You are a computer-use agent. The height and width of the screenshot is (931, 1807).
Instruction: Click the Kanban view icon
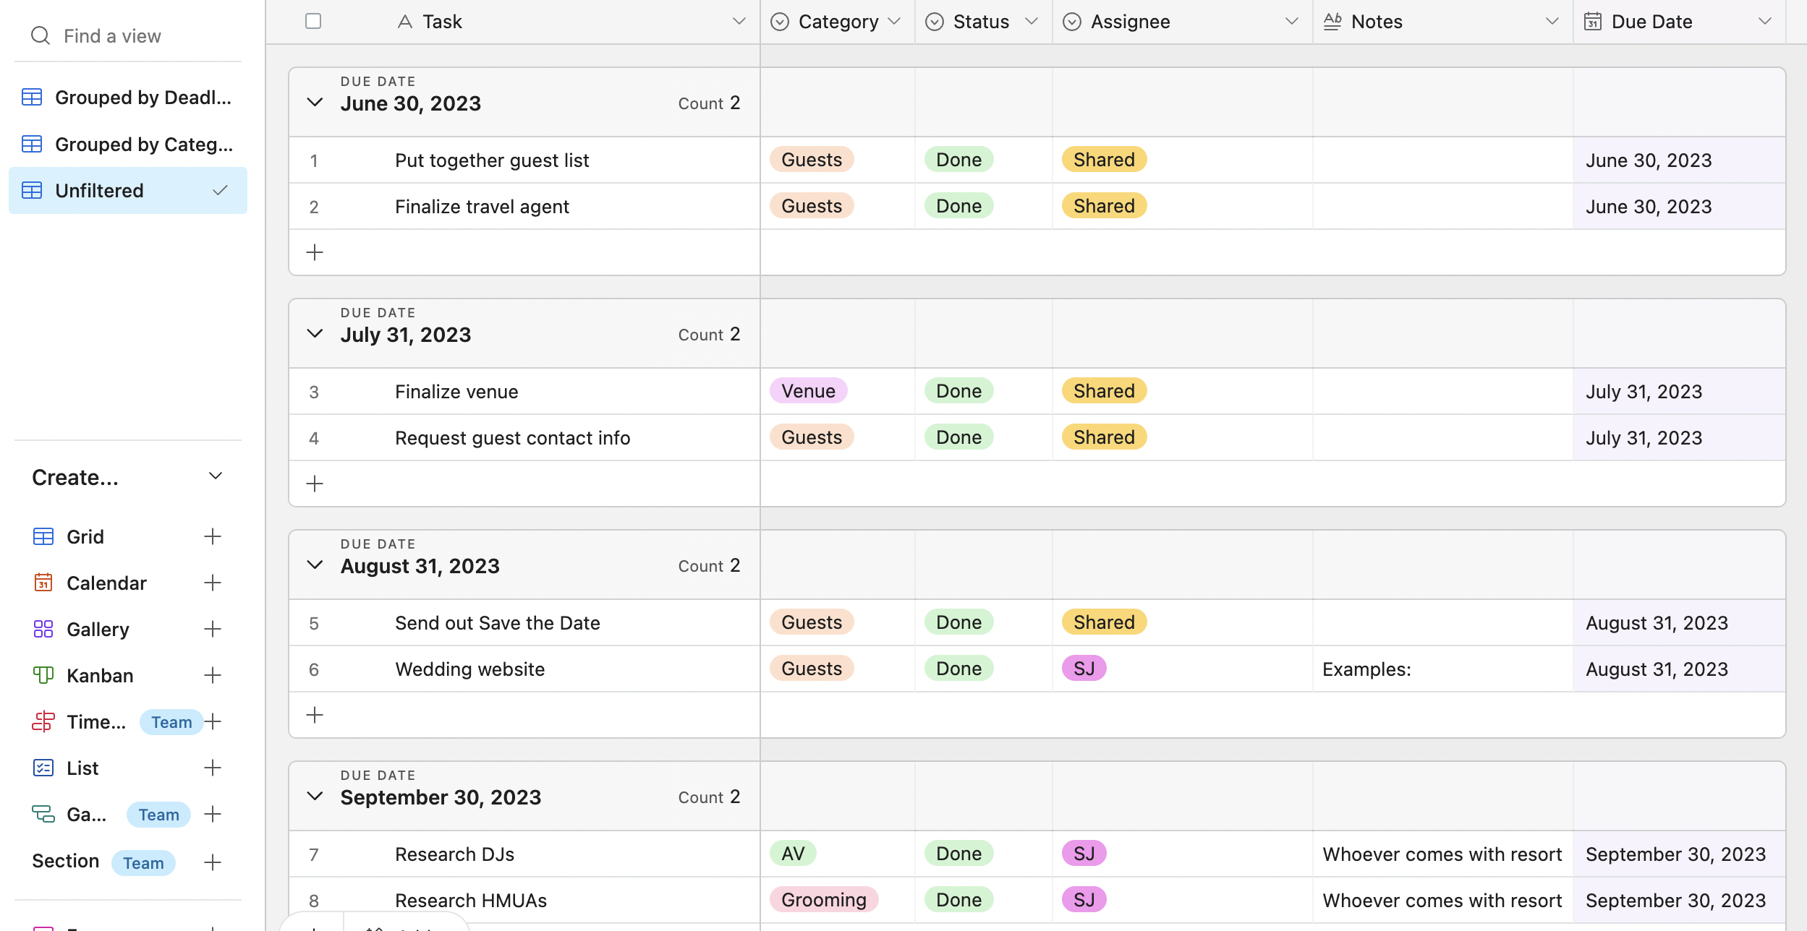[x=43, y=675]
